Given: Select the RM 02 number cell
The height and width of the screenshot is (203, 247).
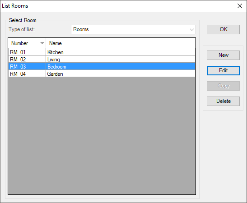Looking at the screenshot, I should pos(27,60).
